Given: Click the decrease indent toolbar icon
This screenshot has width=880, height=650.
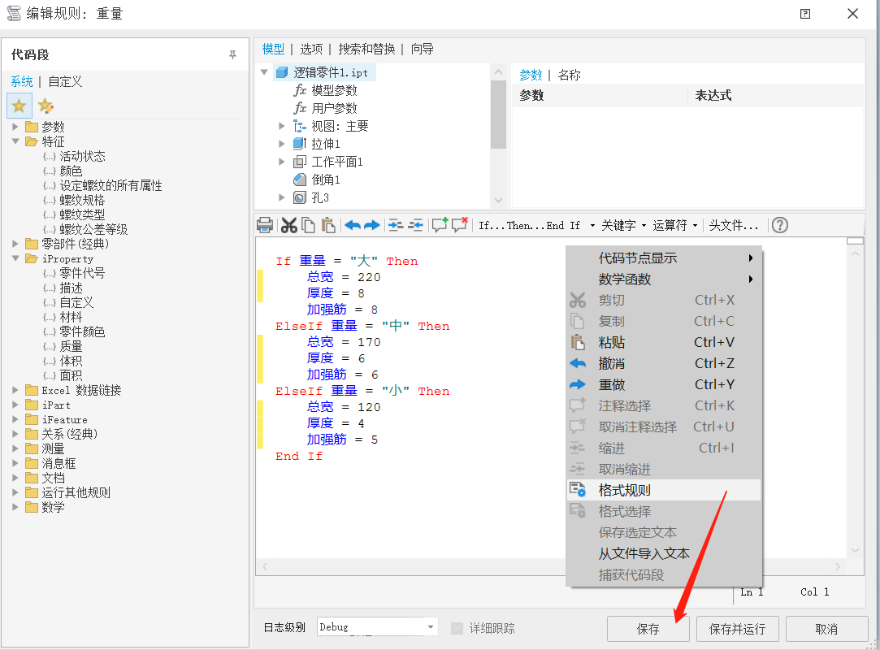Looking at the screenshot, I should coord(415,226).
